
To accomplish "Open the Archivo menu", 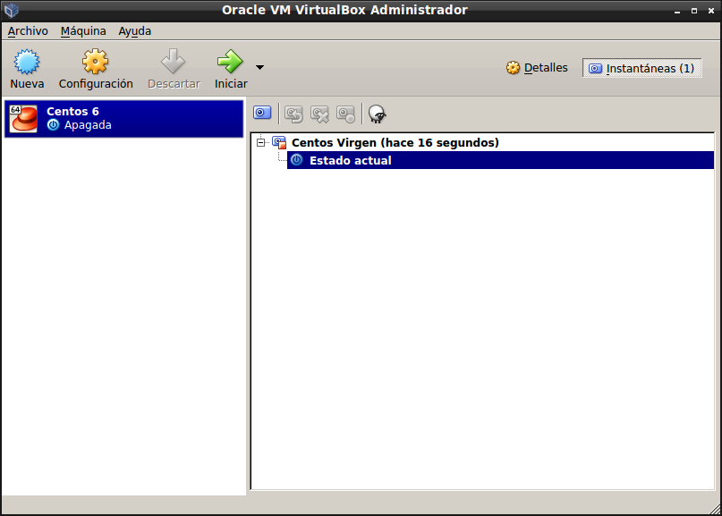I will point(28,30).
